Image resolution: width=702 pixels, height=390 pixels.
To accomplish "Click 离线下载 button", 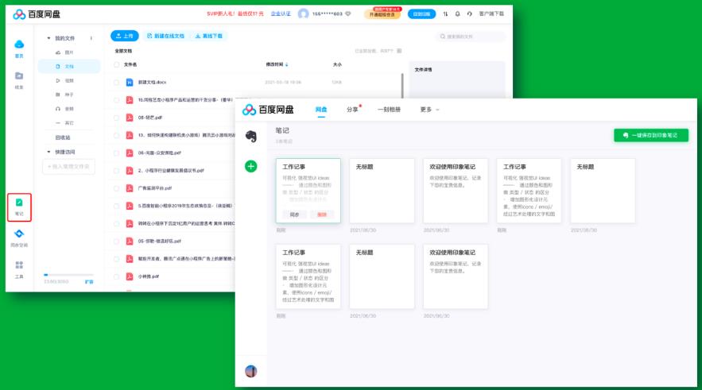I will click(208, 36).
